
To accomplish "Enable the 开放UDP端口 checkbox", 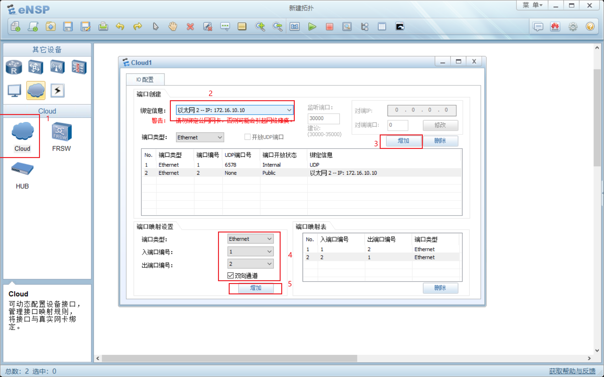I will tap(248, 137).
